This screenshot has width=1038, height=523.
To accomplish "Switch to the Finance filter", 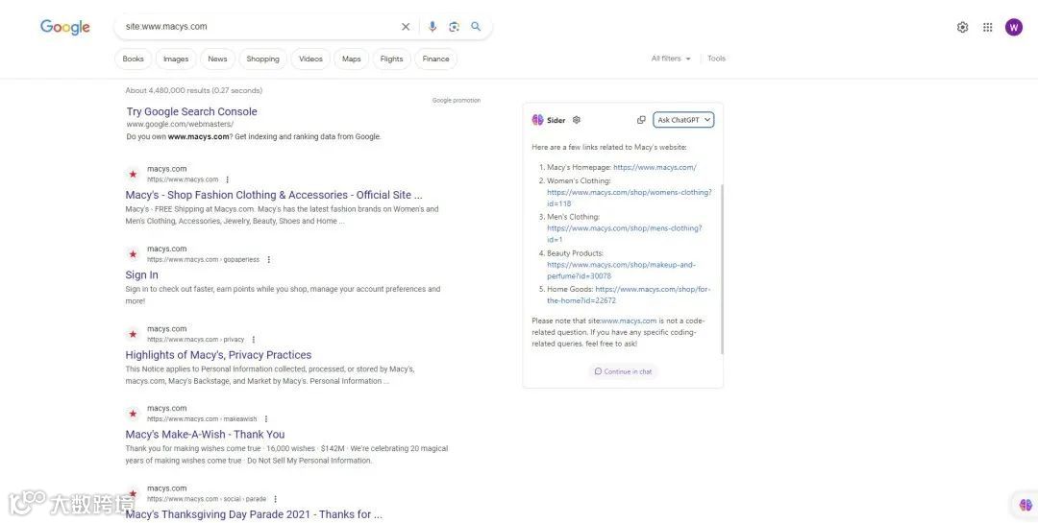I will point(435,59).
